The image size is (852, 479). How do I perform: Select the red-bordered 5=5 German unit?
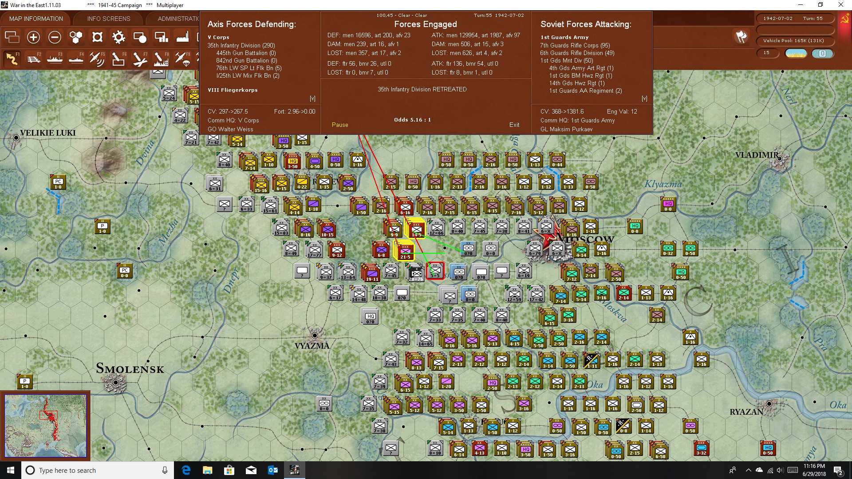[435, 271]
